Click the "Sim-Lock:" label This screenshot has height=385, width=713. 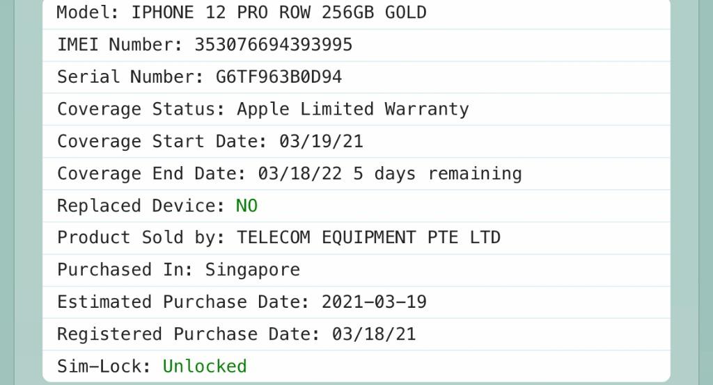(104, 366)
